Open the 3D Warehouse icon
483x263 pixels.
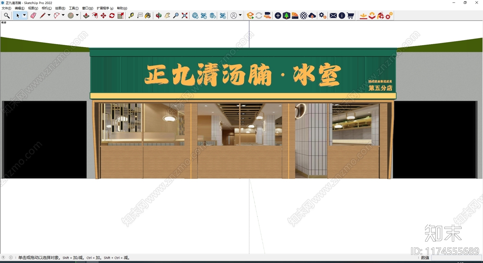195,16
